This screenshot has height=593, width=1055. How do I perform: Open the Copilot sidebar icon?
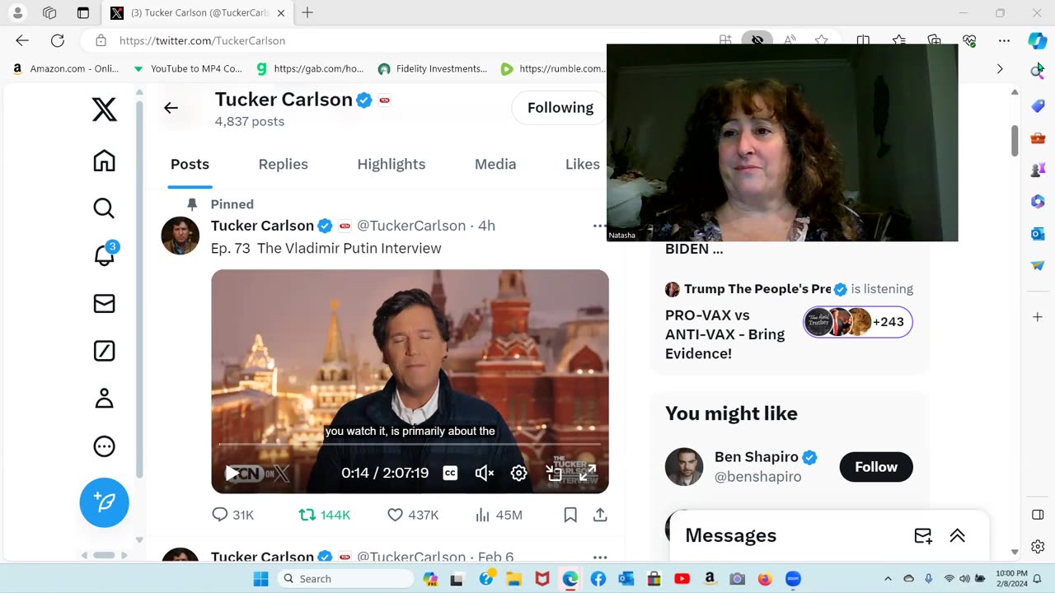pos(1038,40)
